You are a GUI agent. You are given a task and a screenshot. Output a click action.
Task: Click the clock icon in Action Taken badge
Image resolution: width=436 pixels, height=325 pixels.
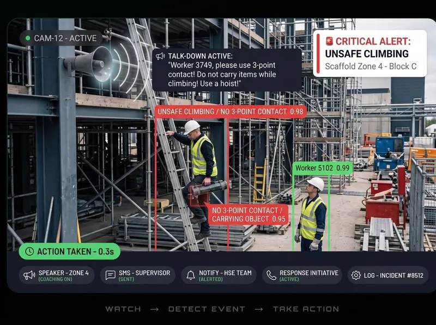(29, 252)
